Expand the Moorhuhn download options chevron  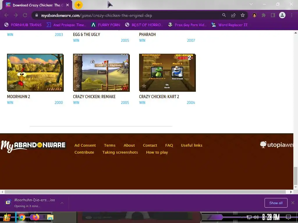62,203
